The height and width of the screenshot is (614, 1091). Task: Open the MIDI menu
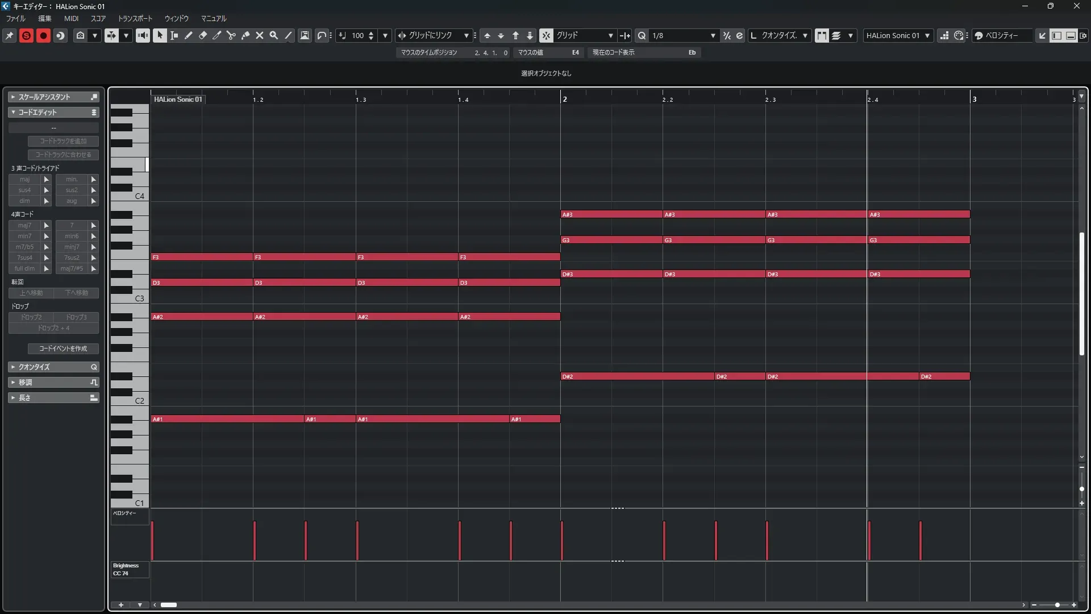pos(71,18)
